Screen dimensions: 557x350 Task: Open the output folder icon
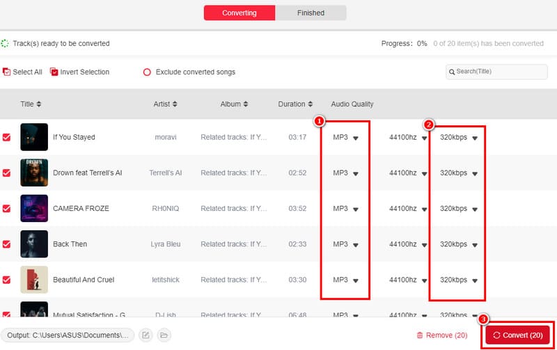click(164, 335)
